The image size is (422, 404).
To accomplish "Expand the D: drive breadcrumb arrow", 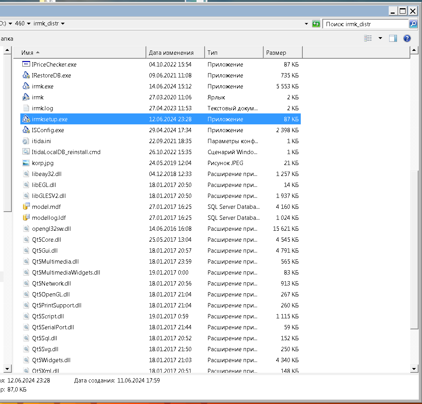I will tap(10, 24).
